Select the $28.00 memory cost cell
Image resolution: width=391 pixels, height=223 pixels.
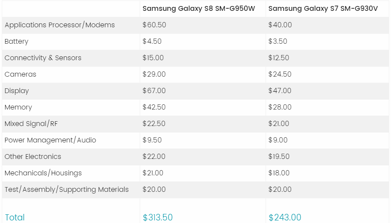click(x=280, y=107)
